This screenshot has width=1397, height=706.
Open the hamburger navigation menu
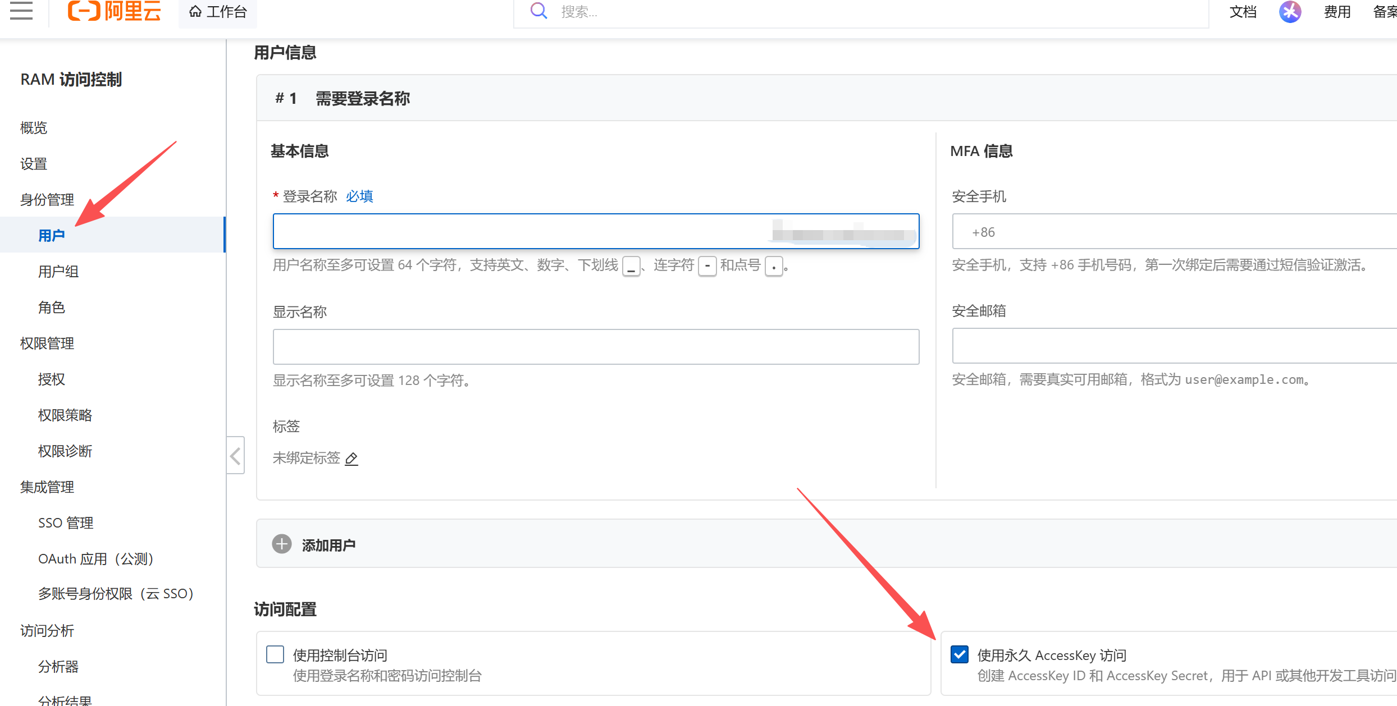[x=21, y=10]
